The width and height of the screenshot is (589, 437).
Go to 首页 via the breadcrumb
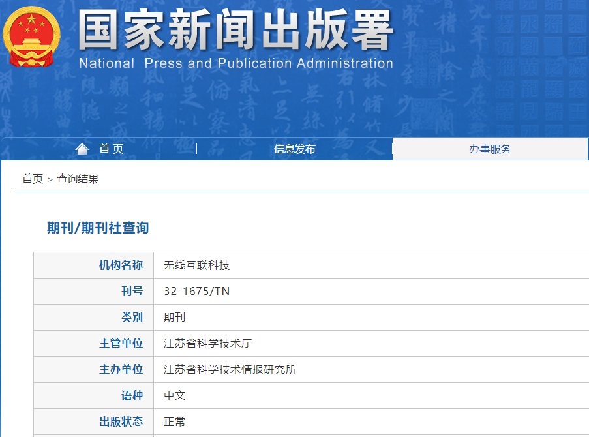coord(33,179)
